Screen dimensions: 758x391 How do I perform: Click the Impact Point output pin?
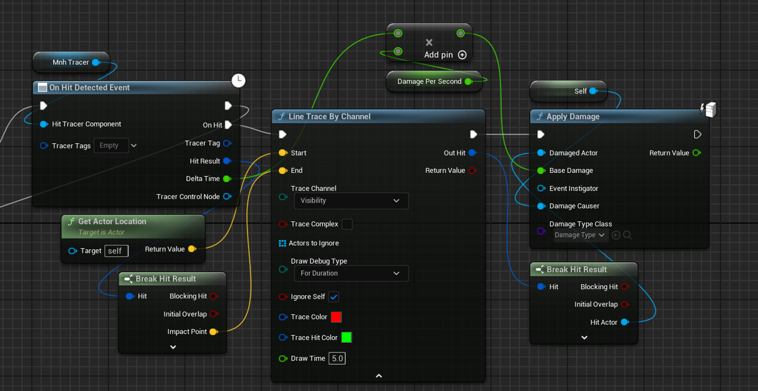click(x=214, y=332)
